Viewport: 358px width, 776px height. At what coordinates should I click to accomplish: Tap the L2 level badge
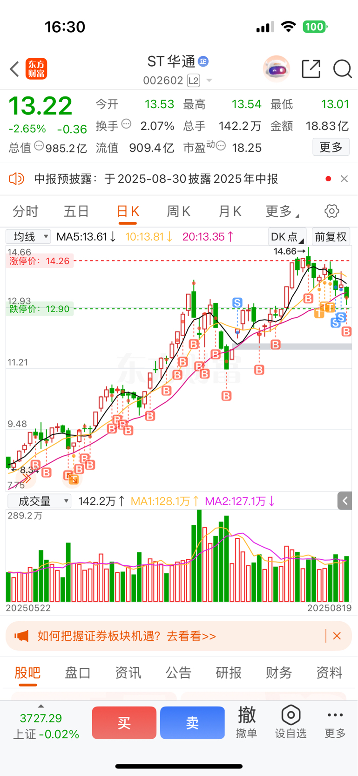193,81
